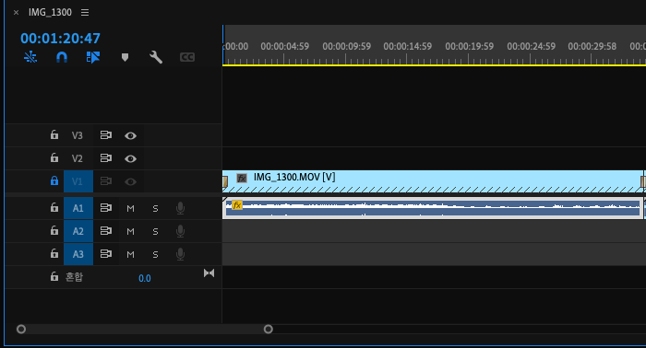Enable voice-over record on track A3
Image resolution: width=646 pixels, height=348 pixels.
tap(180, 254)
